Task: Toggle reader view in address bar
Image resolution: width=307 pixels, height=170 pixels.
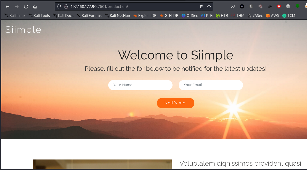Action: click(202, 6)
